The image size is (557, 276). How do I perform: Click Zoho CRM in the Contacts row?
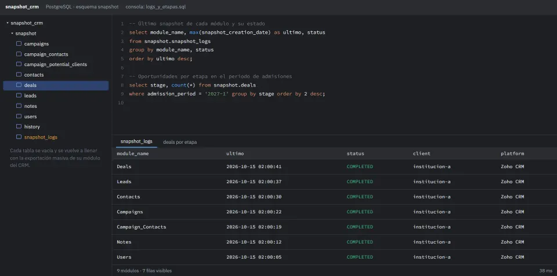point(512,197)
